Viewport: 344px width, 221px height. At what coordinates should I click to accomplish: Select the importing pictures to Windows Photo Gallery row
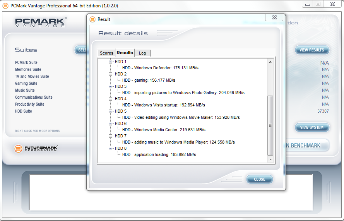pos(183,93)
